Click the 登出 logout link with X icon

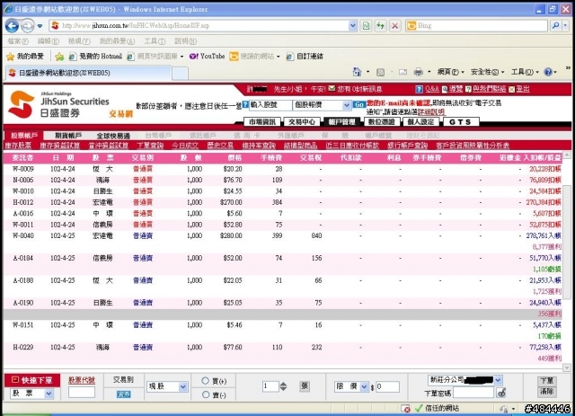[519, 89]
